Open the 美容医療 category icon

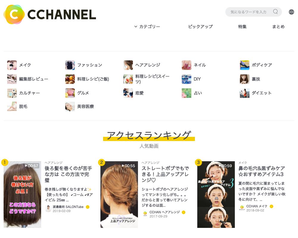click(70, 107)
